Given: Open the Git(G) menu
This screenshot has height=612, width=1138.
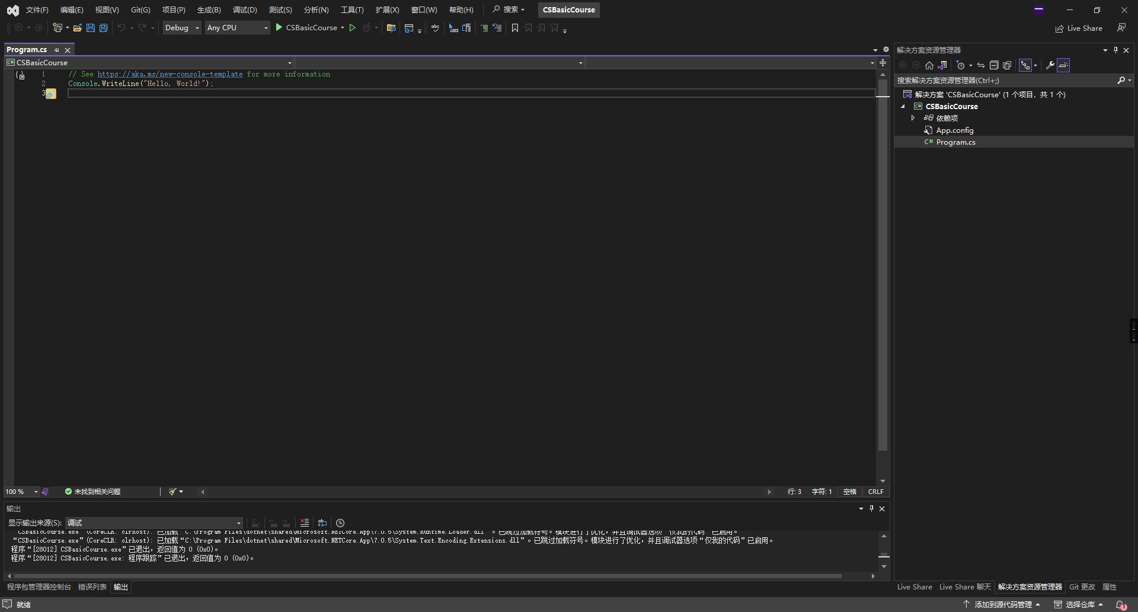Looking at the screenshot, I should [140, 10].
